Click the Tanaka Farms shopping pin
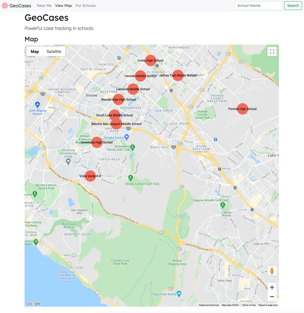304x313 pixels. point(127,137)
